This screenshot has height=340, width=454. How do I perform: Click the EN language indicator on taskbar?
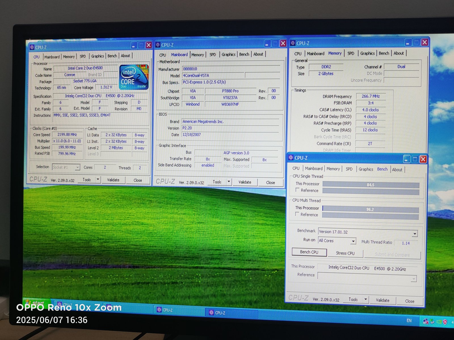coord(409,320)
